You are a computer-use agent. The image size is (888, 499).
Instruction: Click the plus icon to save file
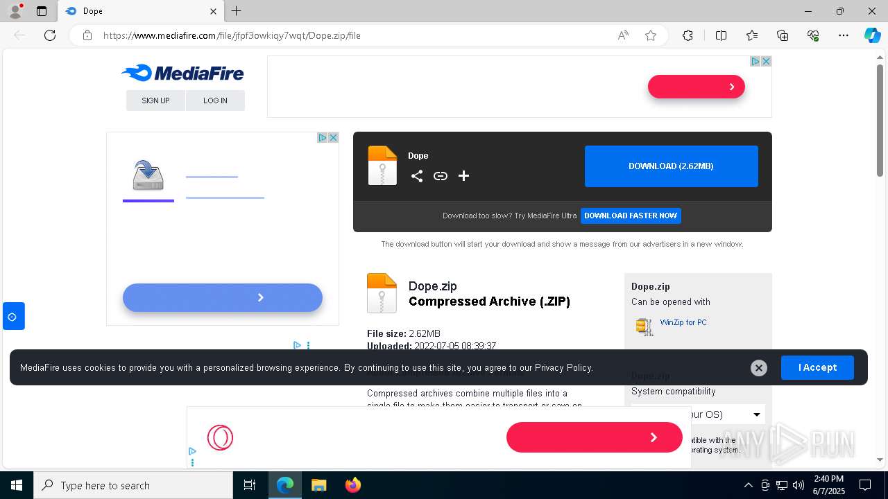[x=464, y=176]
